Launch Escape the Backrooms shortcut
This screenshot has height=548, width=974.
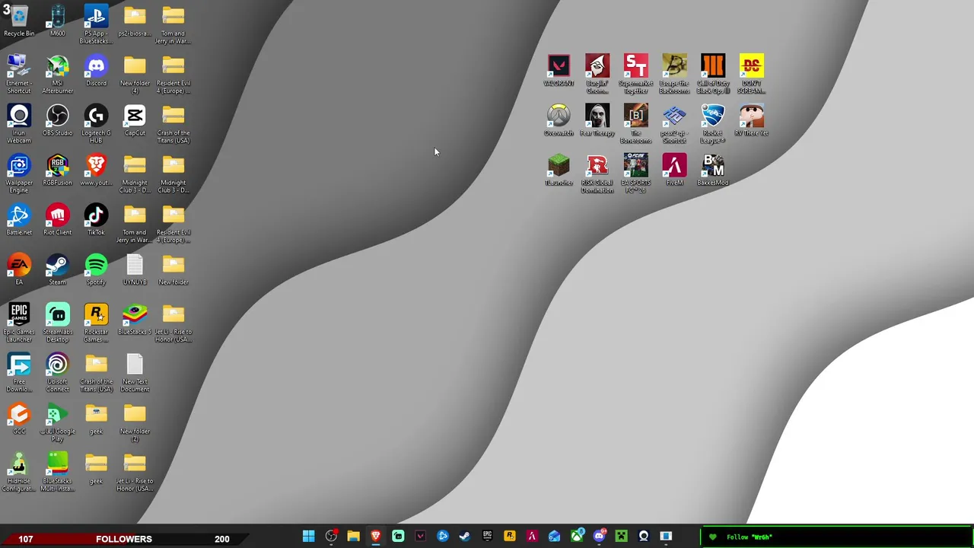(x=674, y=74)
